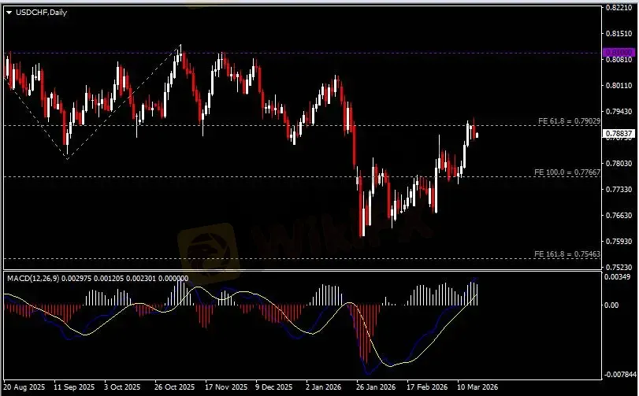
Task: Click the MACD -0.007844 scale value
Action: 618,374
